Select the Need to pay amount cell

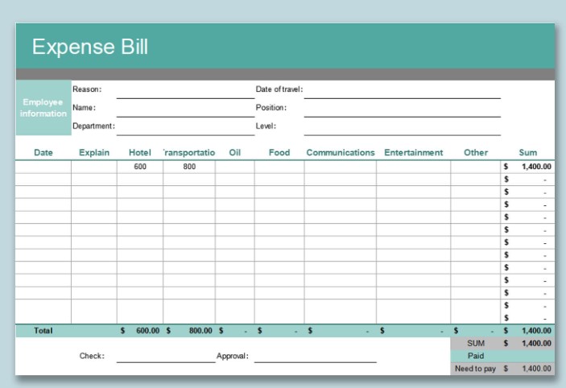(x=528, y=368)
